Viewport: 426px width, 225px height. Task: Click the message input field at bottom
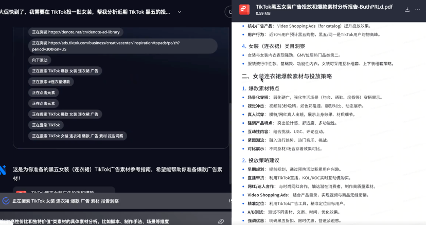coord(109,221)
